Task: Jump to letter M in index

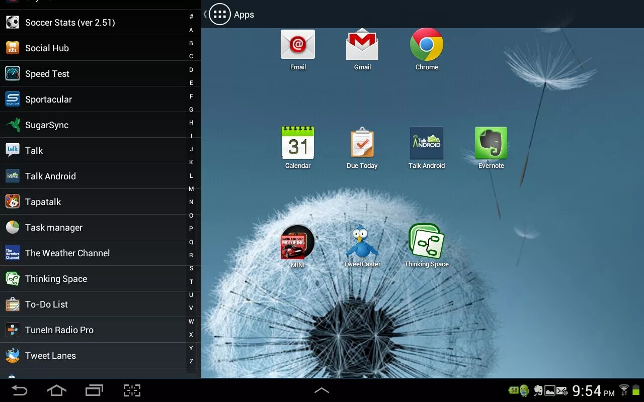Action: click(x=191, y=189)
